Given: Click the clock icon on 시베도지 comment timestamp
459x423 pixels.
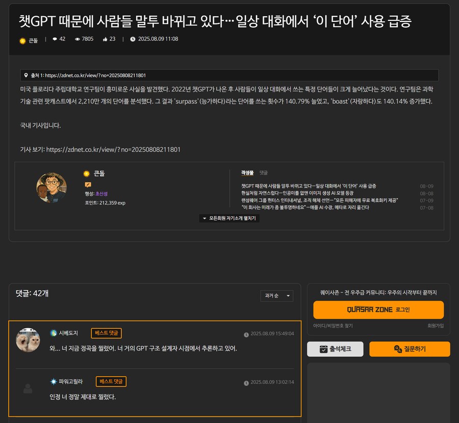Looking at the screenshot, I should tap(246, 335).
